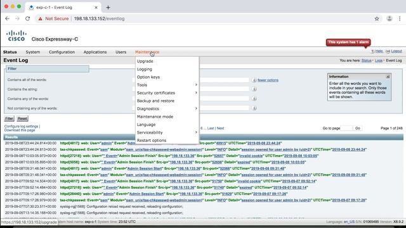The width and height of the screenshot is (406, 228).
Task: Click en_US language link in footer
Action: [350, 222]
